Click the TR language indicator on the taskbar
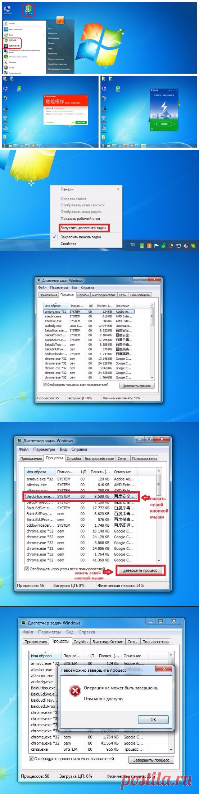This screenshot has height=794, width=199. click(132, 245)
